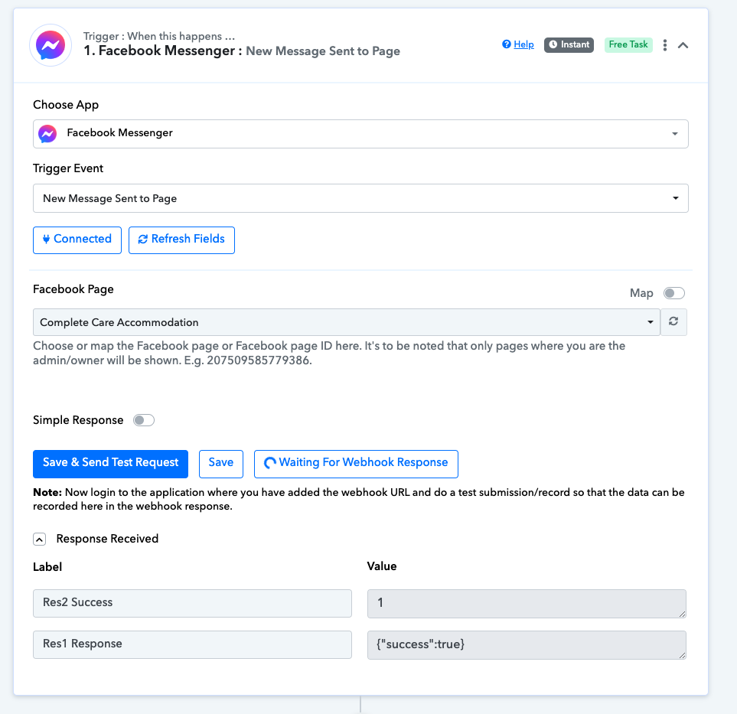This screenshot has height=714, width=737.
Task: Click Save & Send Test Request
Action: (110, 464)
